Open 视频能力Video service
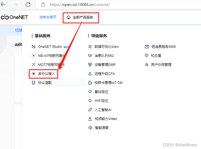201x149 pixels. point(106,119)
